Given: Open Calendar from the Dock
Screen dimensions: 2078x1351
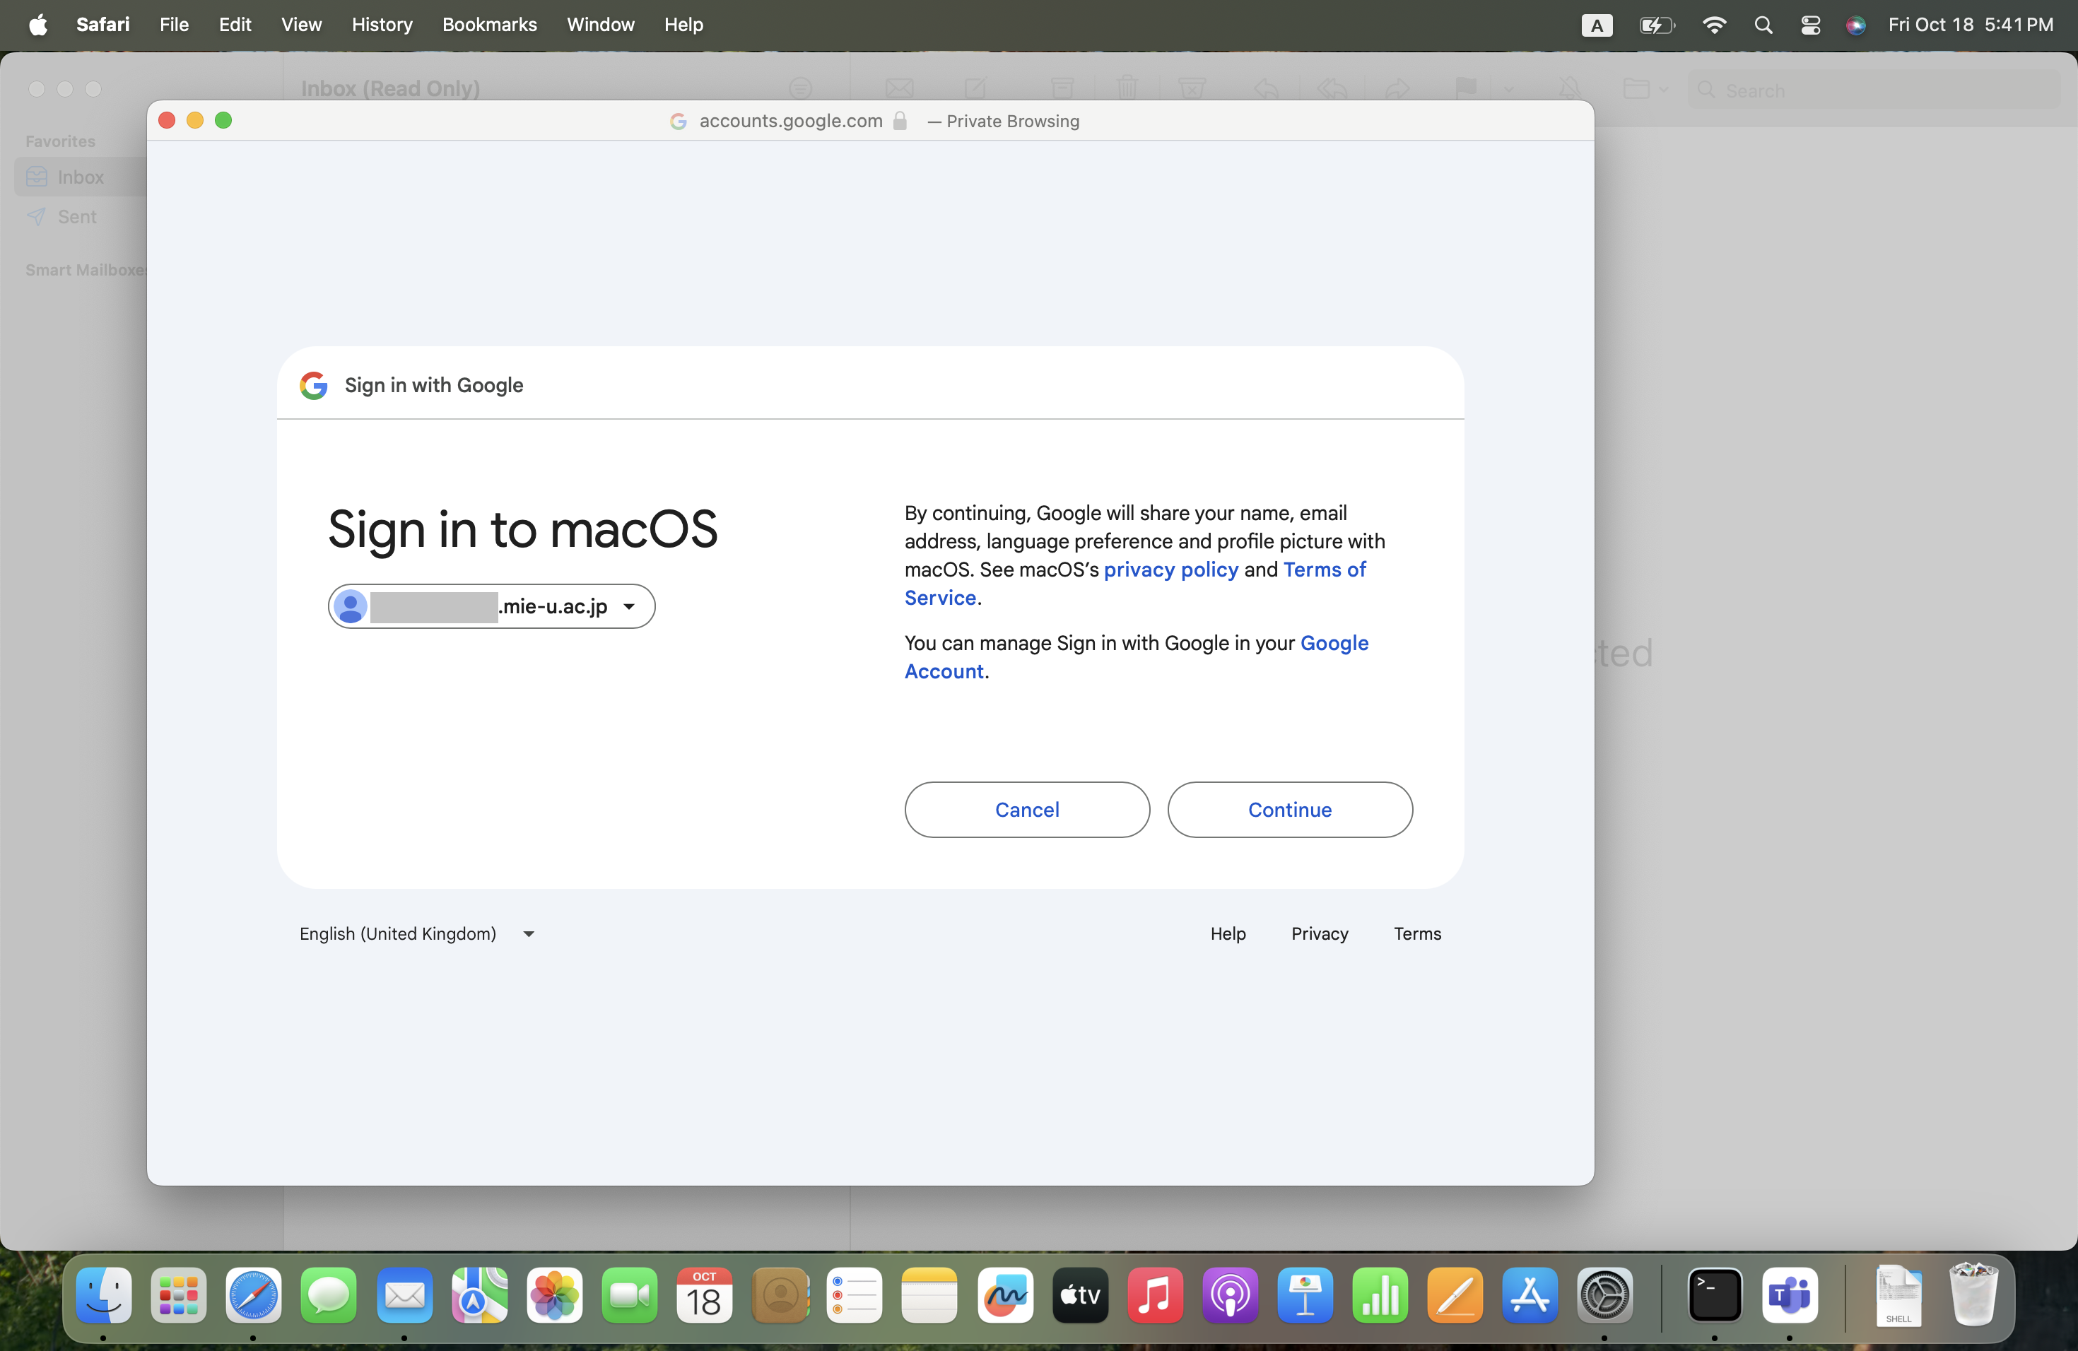Looking at the screenshot, I should click(x=705, y=1295).
